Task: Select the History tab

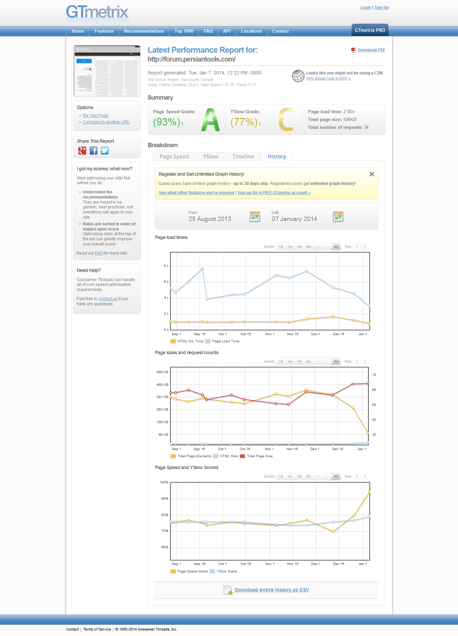Action: pos(277,156)
